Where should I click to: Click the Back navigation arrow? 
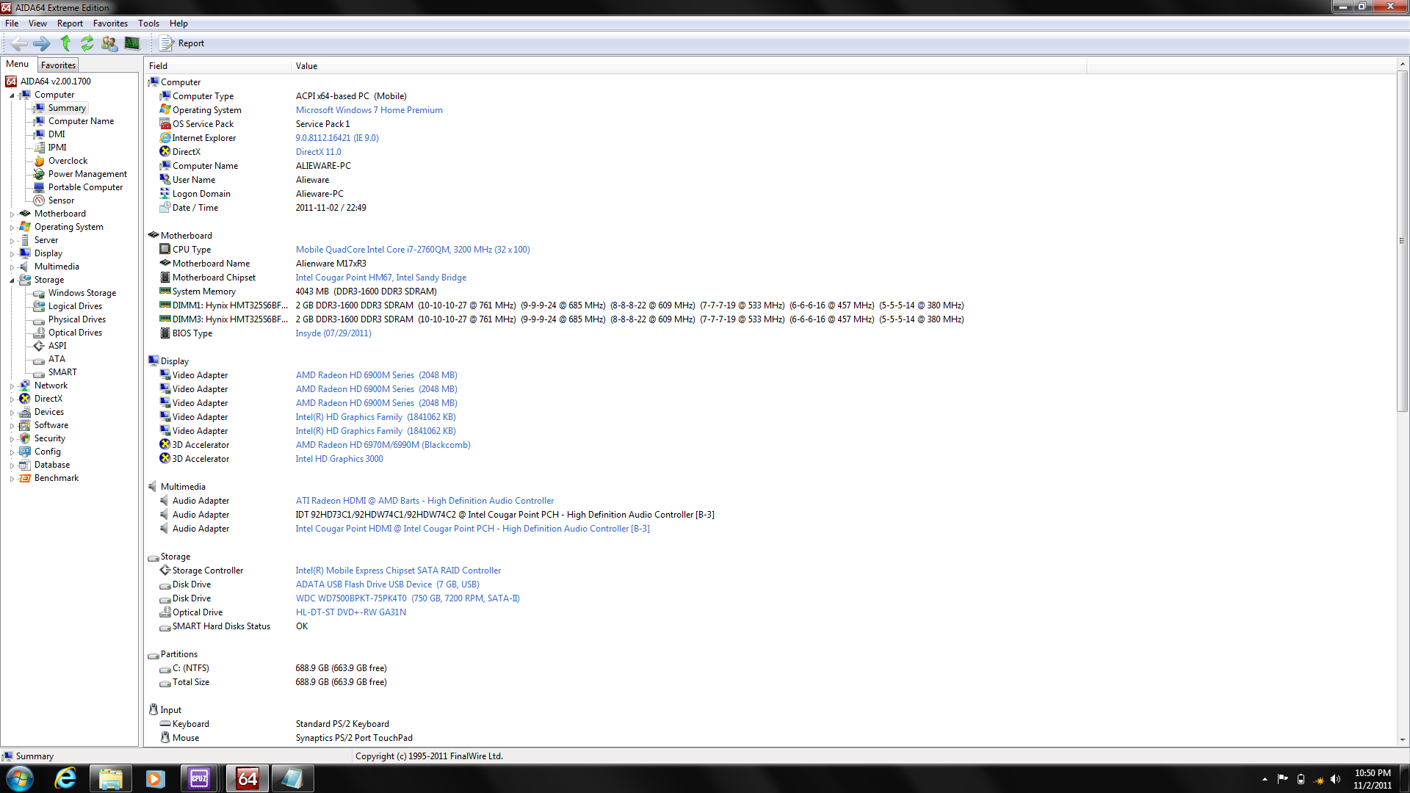pyautogui.click(x=20, y=43)
